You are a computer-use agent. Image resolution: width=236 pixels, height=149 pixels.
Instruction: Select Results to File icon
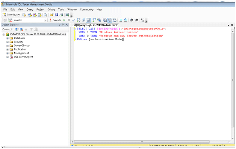pos(115,20)
